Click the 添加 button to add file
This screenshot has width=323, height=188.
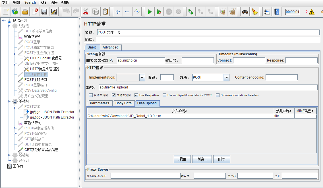click(x=182, y=159)
